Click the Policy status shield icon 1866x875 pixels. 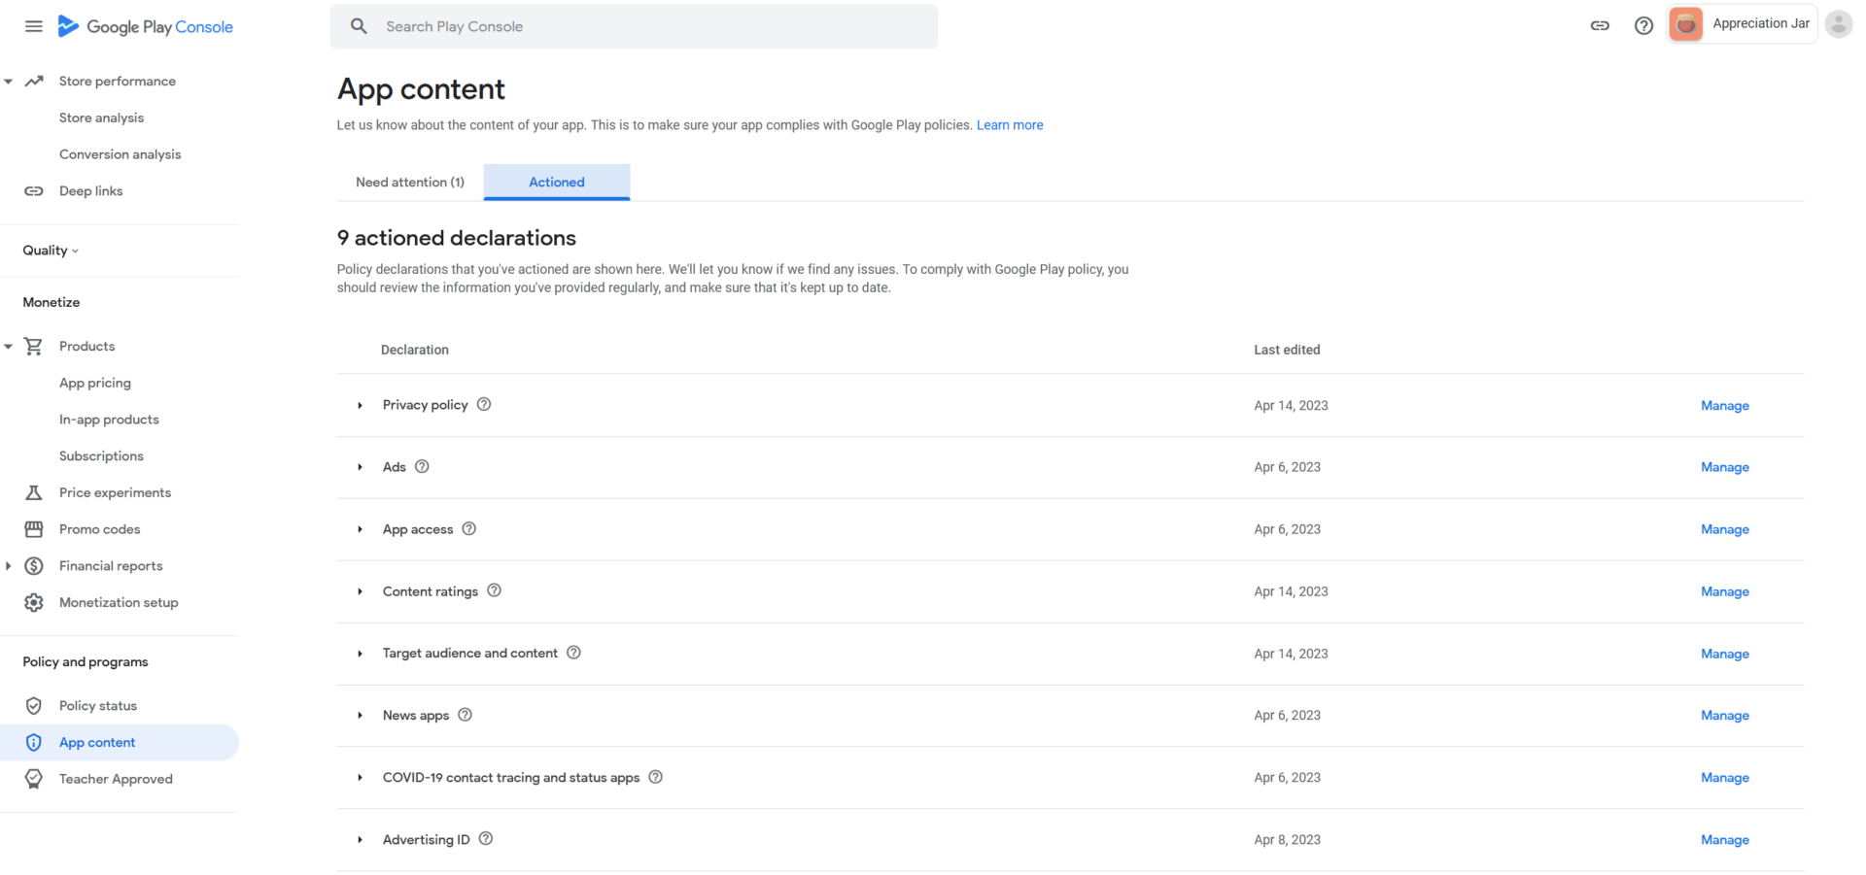click(x=34, y=705)
